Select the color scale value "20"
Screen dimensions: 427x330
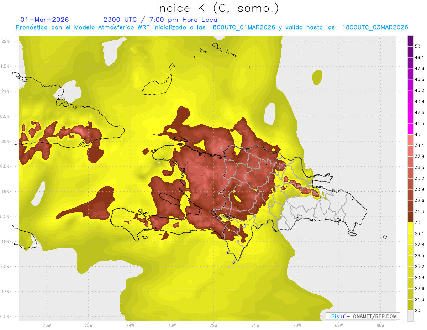(418, 311)
